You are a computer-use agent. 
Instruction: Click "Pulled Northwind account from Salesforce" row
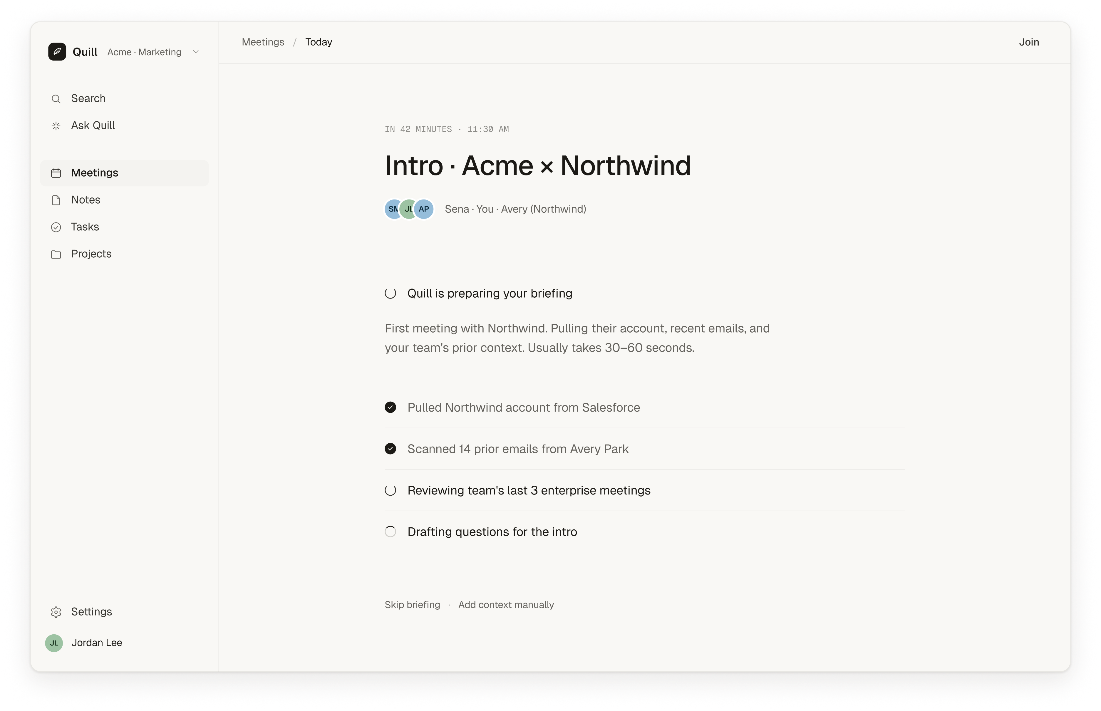(x=644, y=408)
